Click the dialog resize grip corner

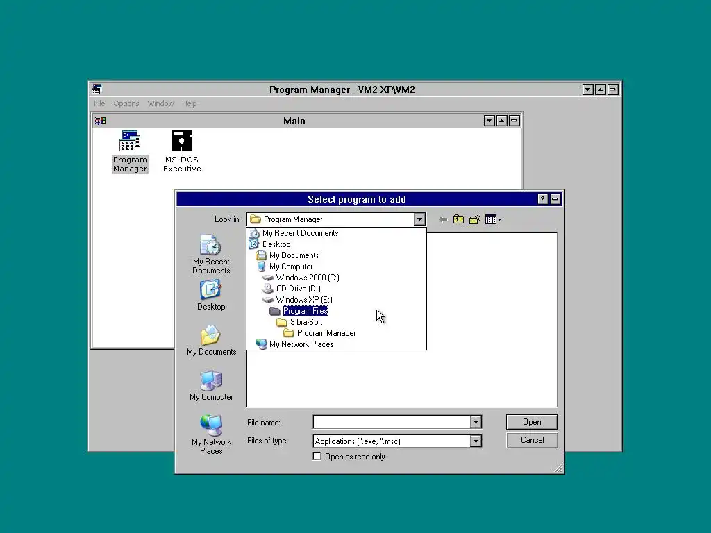(x=559, y=468)
